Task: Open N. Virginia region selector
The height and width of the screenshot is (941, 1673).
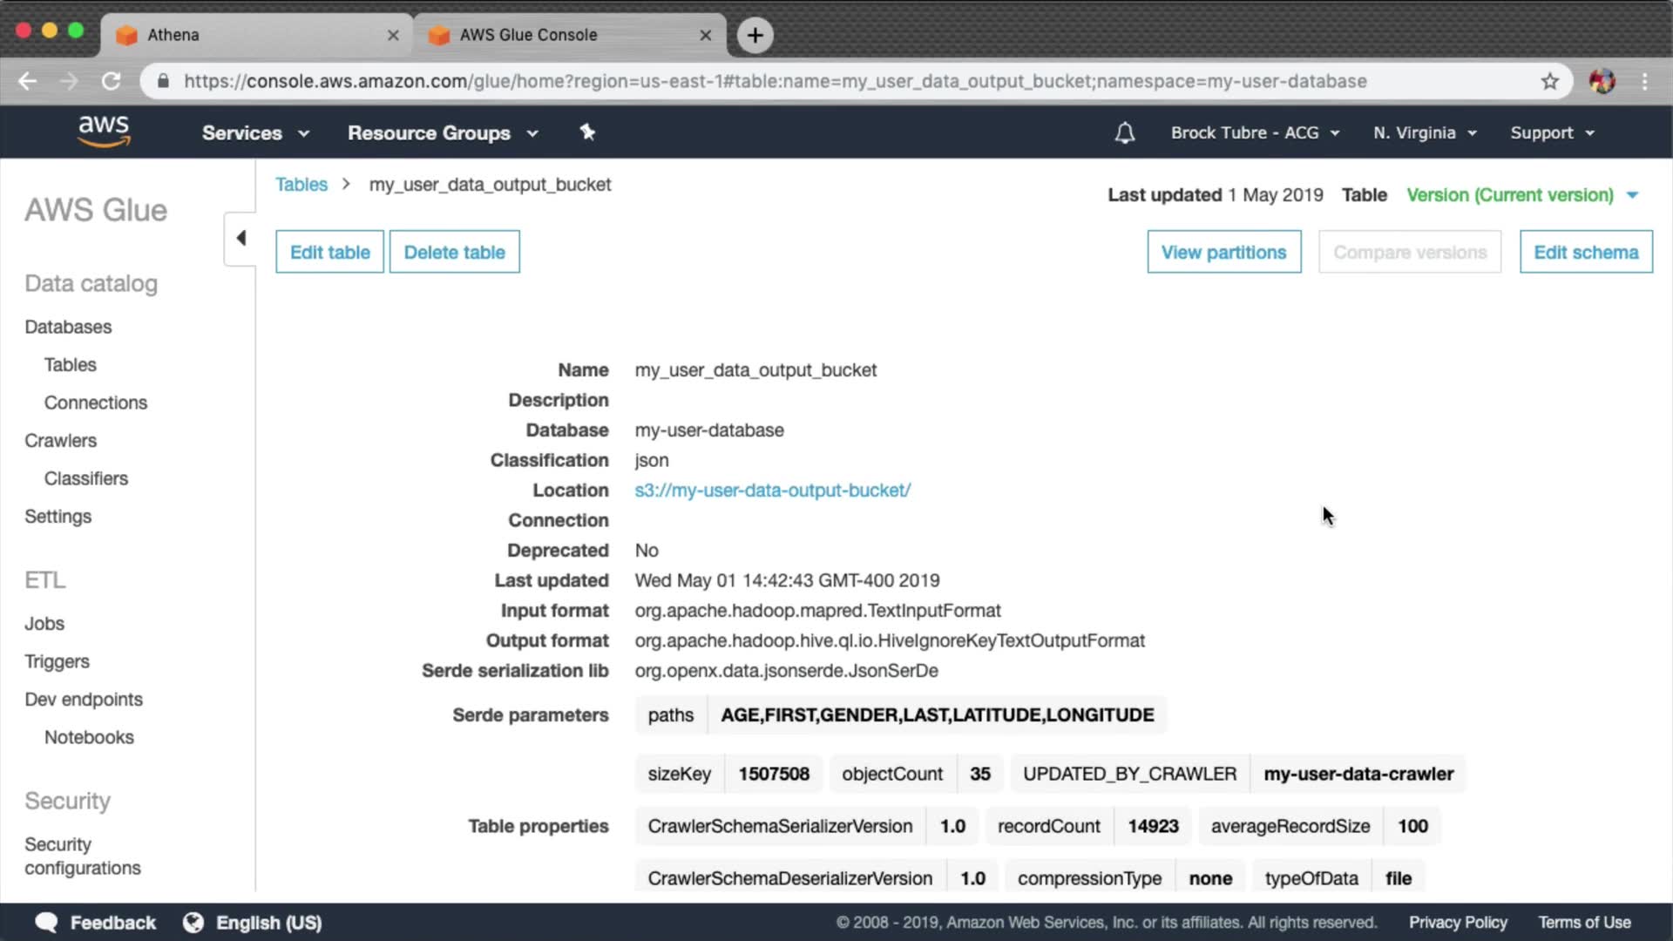Action: click(1424, 132)
